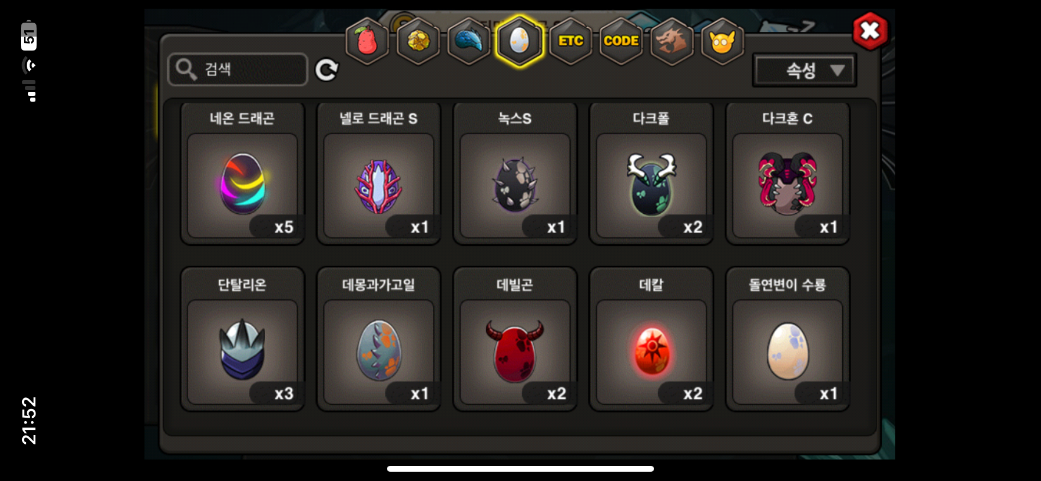The image size is (1041, 481).
Task: Open the blue dragon wing category
Action: coord(469,41)
